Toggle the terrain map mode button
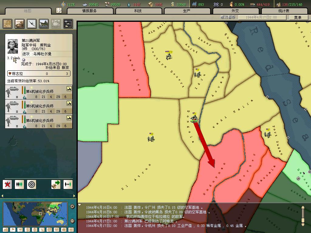 coord(5,230)
